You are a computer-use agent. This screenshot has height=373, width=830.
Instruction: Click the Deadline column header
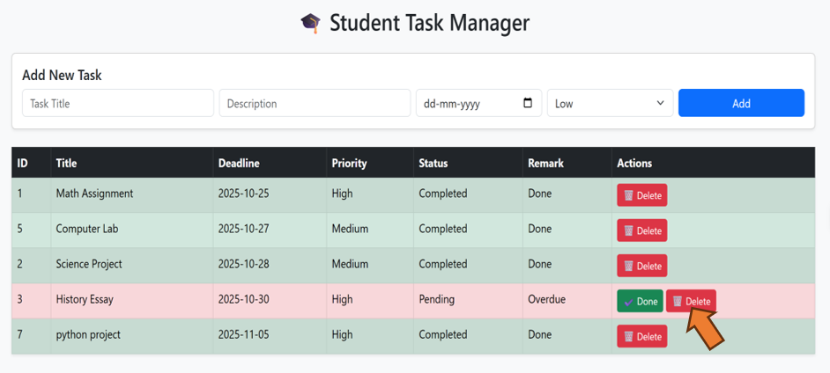270,164
